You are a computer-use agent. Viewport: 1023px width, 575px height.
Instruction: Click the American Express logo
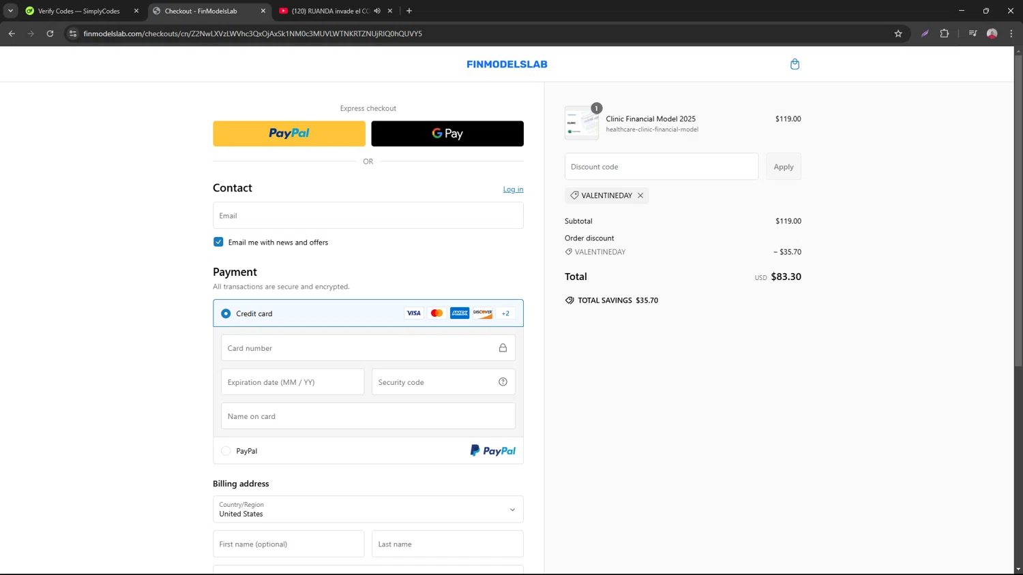[x=460, y=313]
